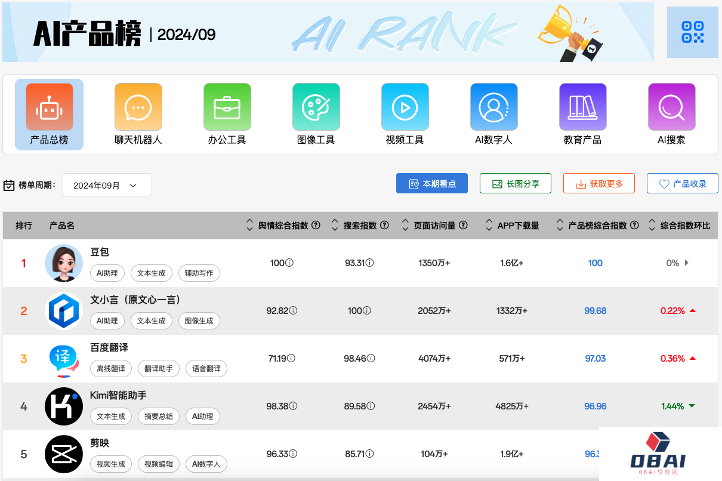Select the 翻译助手 tag under 百度翻译
The width and height of the screenshot is (722, 481).
click(158, 368)
